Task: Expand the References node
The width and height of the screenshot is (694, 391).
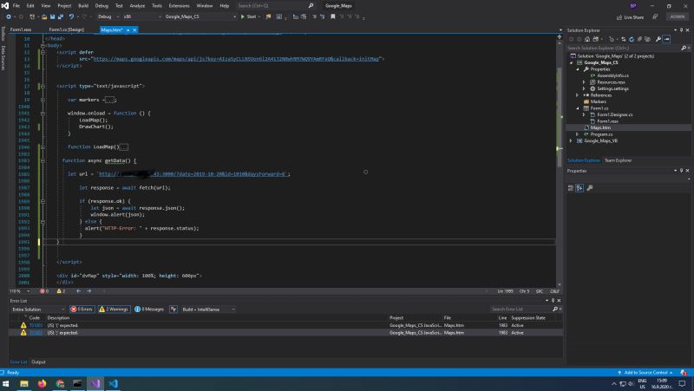Action: (577, 95)
